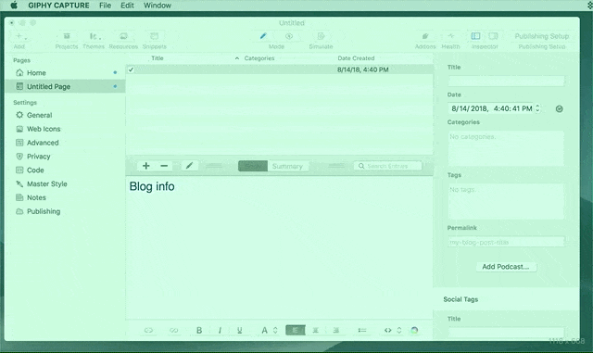Viewport: 593px width, 353px height.
Task: Align text center
Action: pyautogui.click(x=315, y=330)
